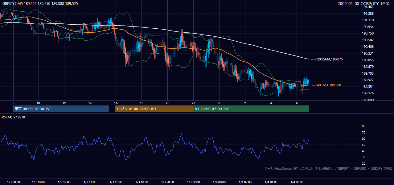Click the NY 22:00-07:00 JST session bar
394x185 pixels.
click(x=251, y=109)
